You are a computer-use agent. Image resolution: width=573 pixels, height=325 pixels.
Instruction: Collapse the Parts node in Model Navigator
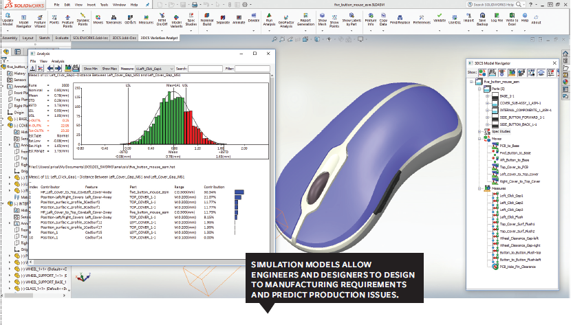coord(479,89)
